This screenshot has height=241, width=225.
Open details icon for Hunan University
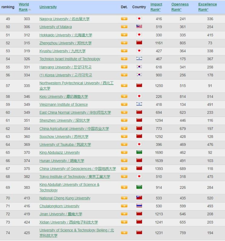(124, 161)
